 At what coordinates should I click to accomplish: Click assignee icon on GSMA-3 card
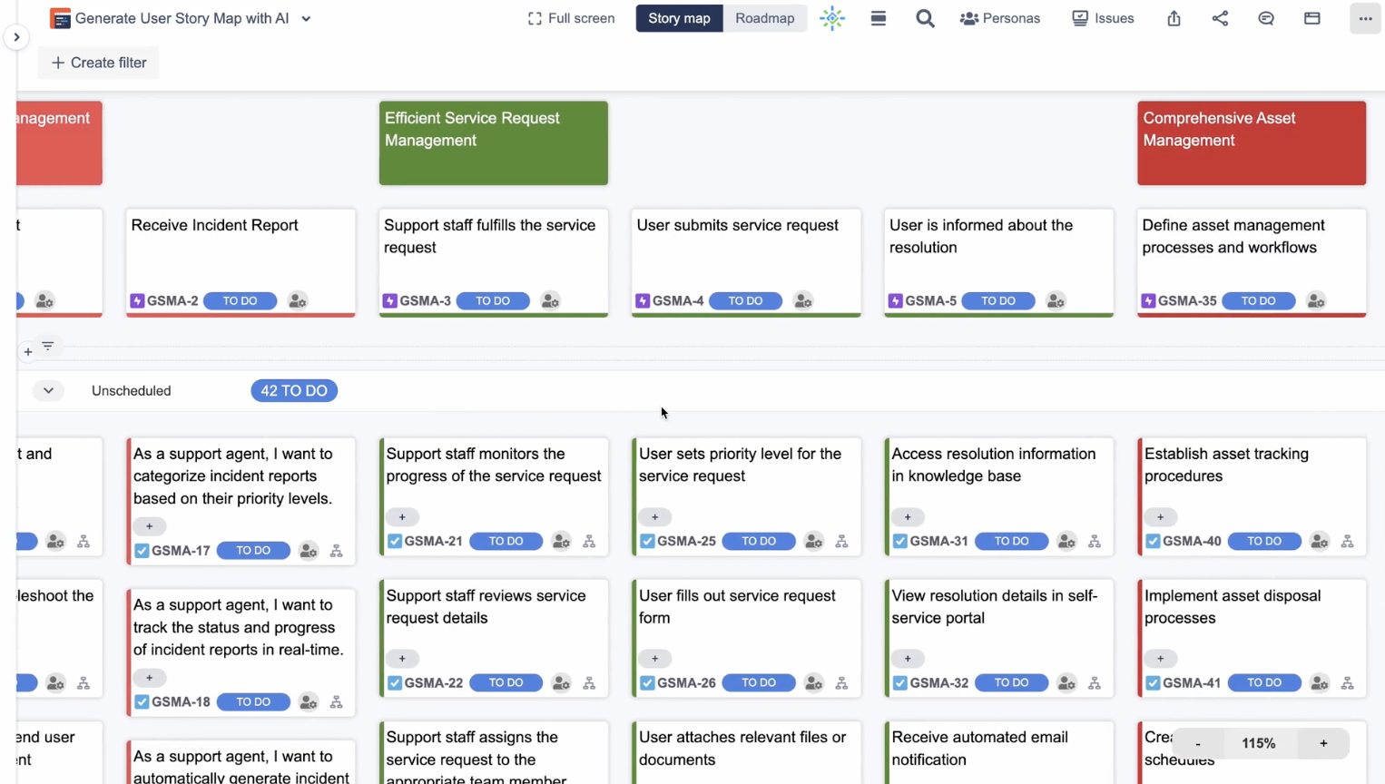pyautogui.click(x=550, y=301)
